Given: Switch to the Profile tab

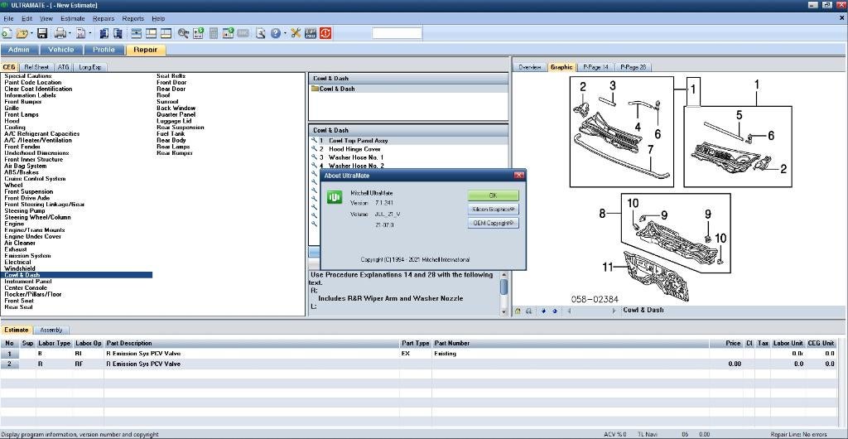Looking at the screenshot, I should click(x=104, y=50).
